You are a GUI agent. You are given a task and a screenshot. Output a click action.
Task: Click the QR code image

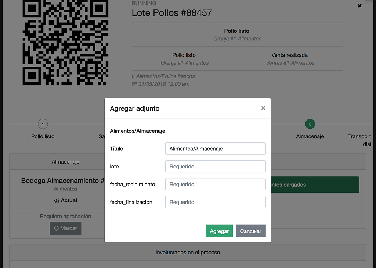pyautogui.click(x=65, y=42)
